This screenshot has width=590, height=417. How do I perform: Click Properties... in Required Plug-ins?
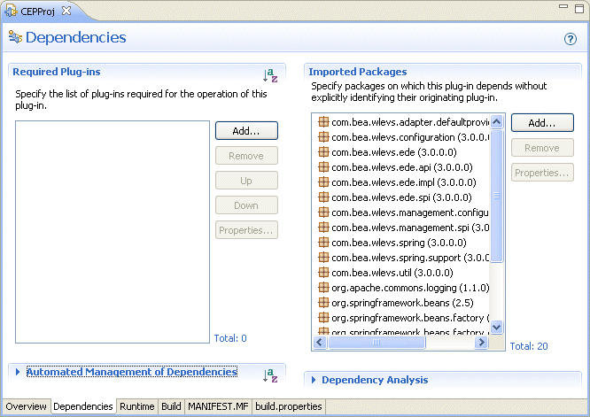[x=246, y=229]
